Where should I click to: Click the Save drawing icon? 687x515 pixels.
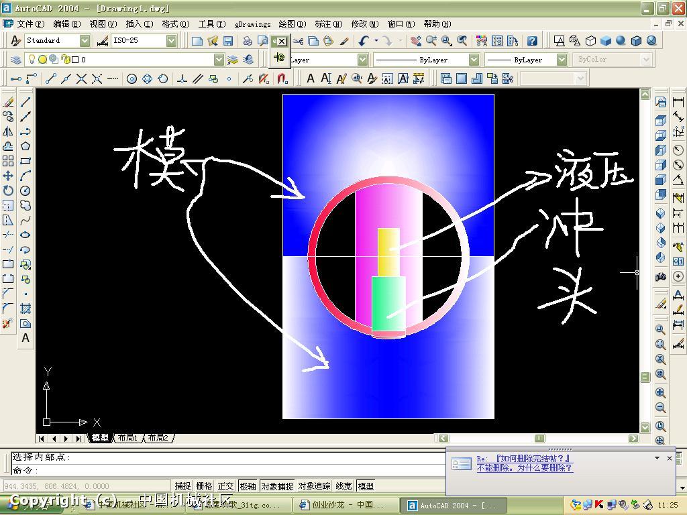coord(228,41)
